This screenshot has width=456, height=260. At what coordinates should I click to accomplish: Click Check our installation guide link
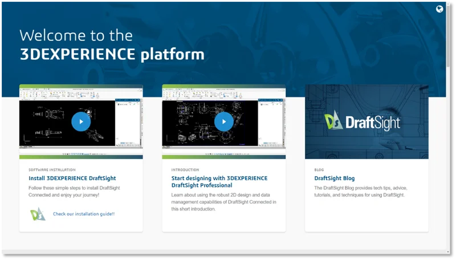click(84, 214)
